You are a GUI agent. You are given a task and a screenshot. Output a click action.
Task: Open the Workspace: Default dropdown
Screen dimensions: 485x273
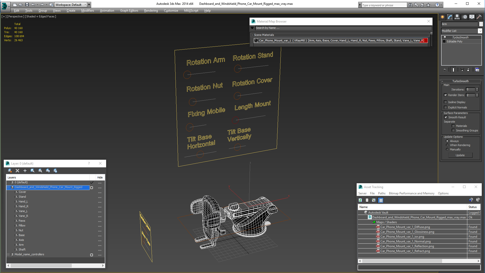tap(71, 5)
